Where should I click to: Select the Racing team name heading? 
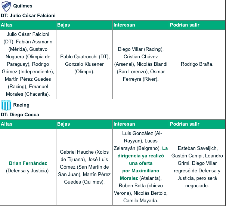pyautogui.click(x=21, y=105)
